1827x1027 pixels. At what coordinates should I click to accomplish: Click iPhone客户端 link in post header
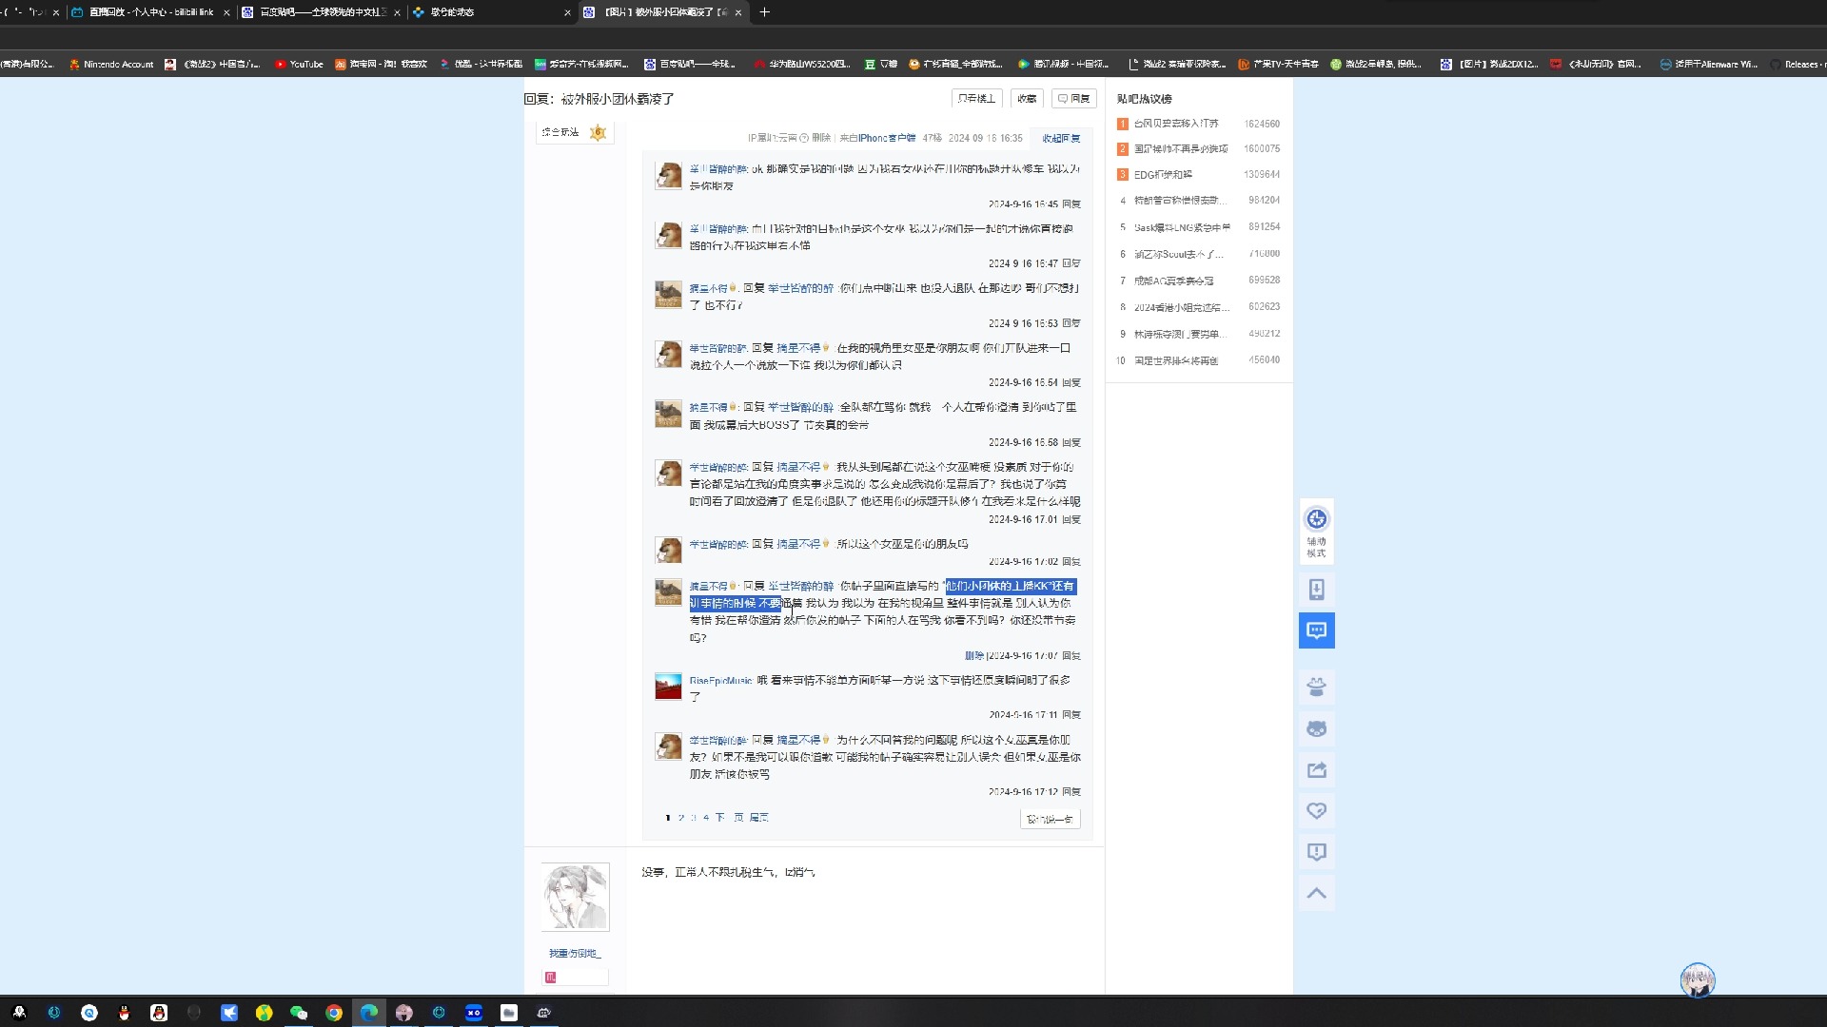tap(887, 139)
